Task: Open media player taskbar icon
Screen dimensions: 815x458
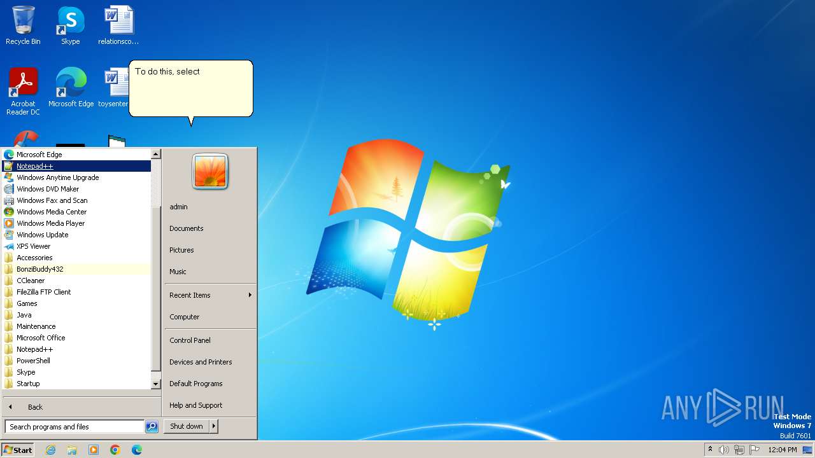Action: [x=94, y=450]
